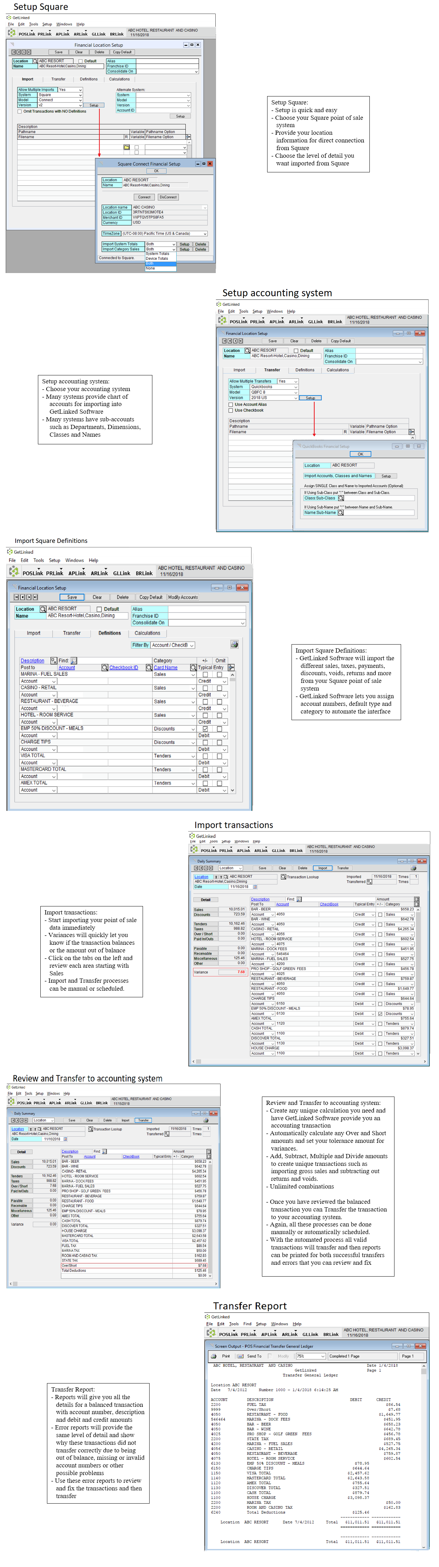Click the Find input field in Import Square Definitions

coord(114,661)
